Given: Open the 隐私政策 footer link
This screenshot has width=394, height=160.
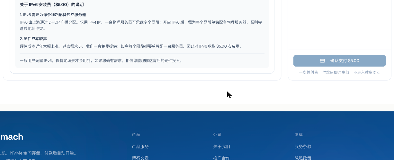Looking at the screenshot, I should click(303, 158).
